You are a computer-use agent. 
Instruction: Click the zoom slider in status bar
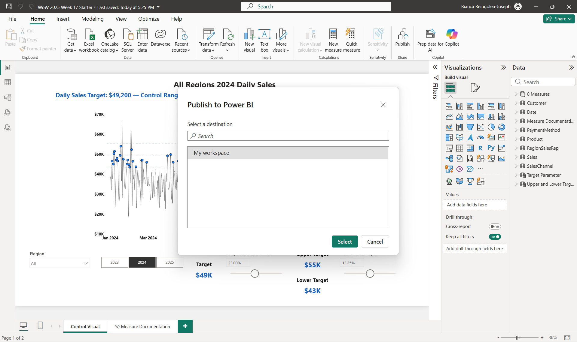coord(517,337)
